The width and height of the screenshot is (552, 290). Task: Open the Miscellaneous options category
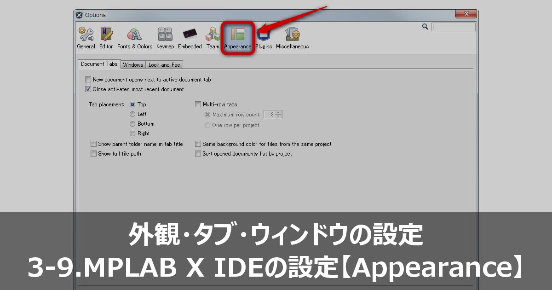point(293,38)
